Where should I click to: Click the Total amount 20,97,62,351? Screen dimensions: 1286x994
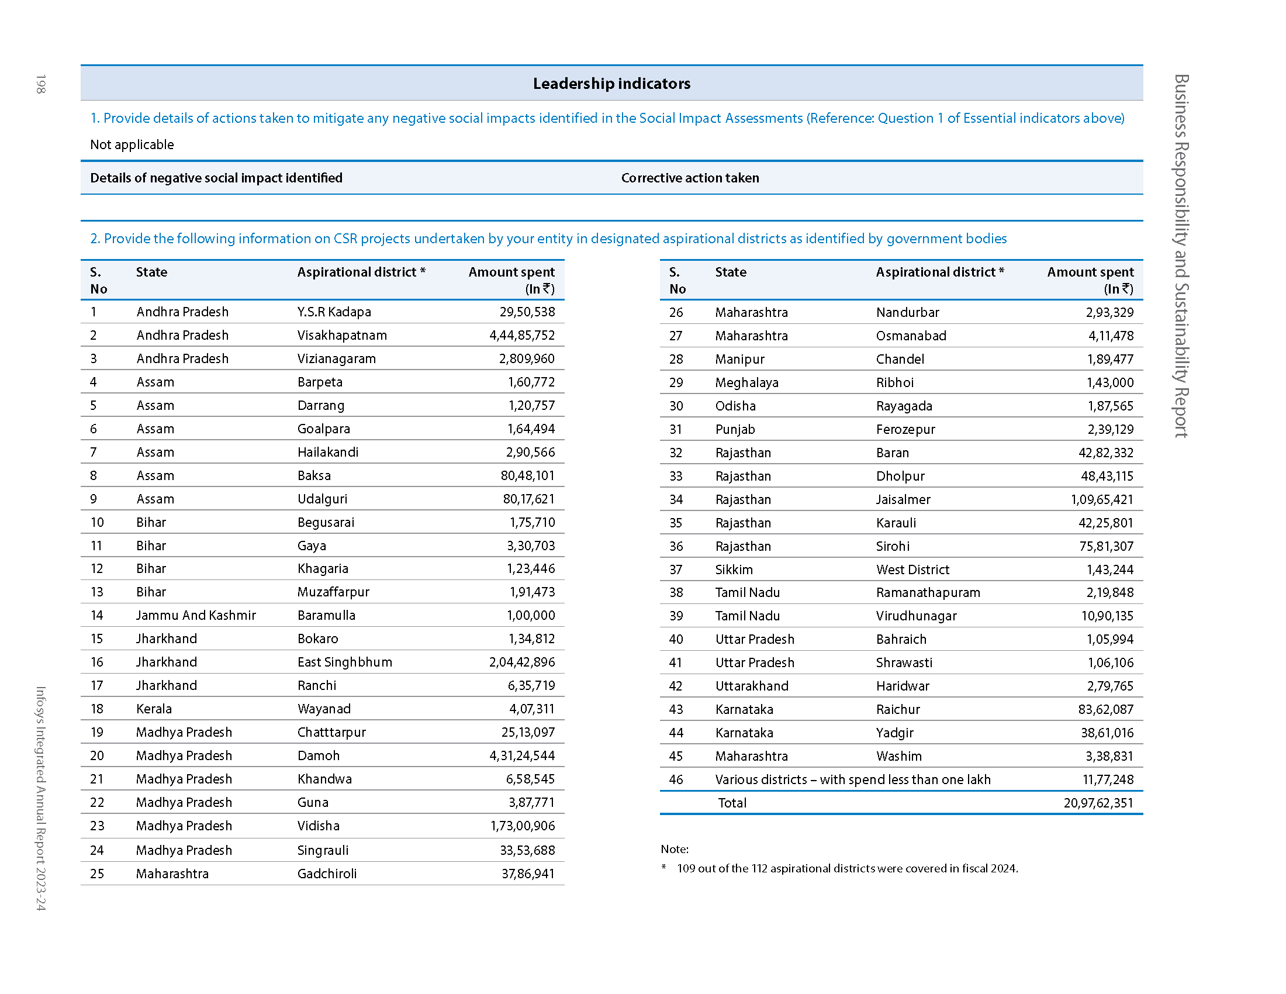(x=1098, y=803)
